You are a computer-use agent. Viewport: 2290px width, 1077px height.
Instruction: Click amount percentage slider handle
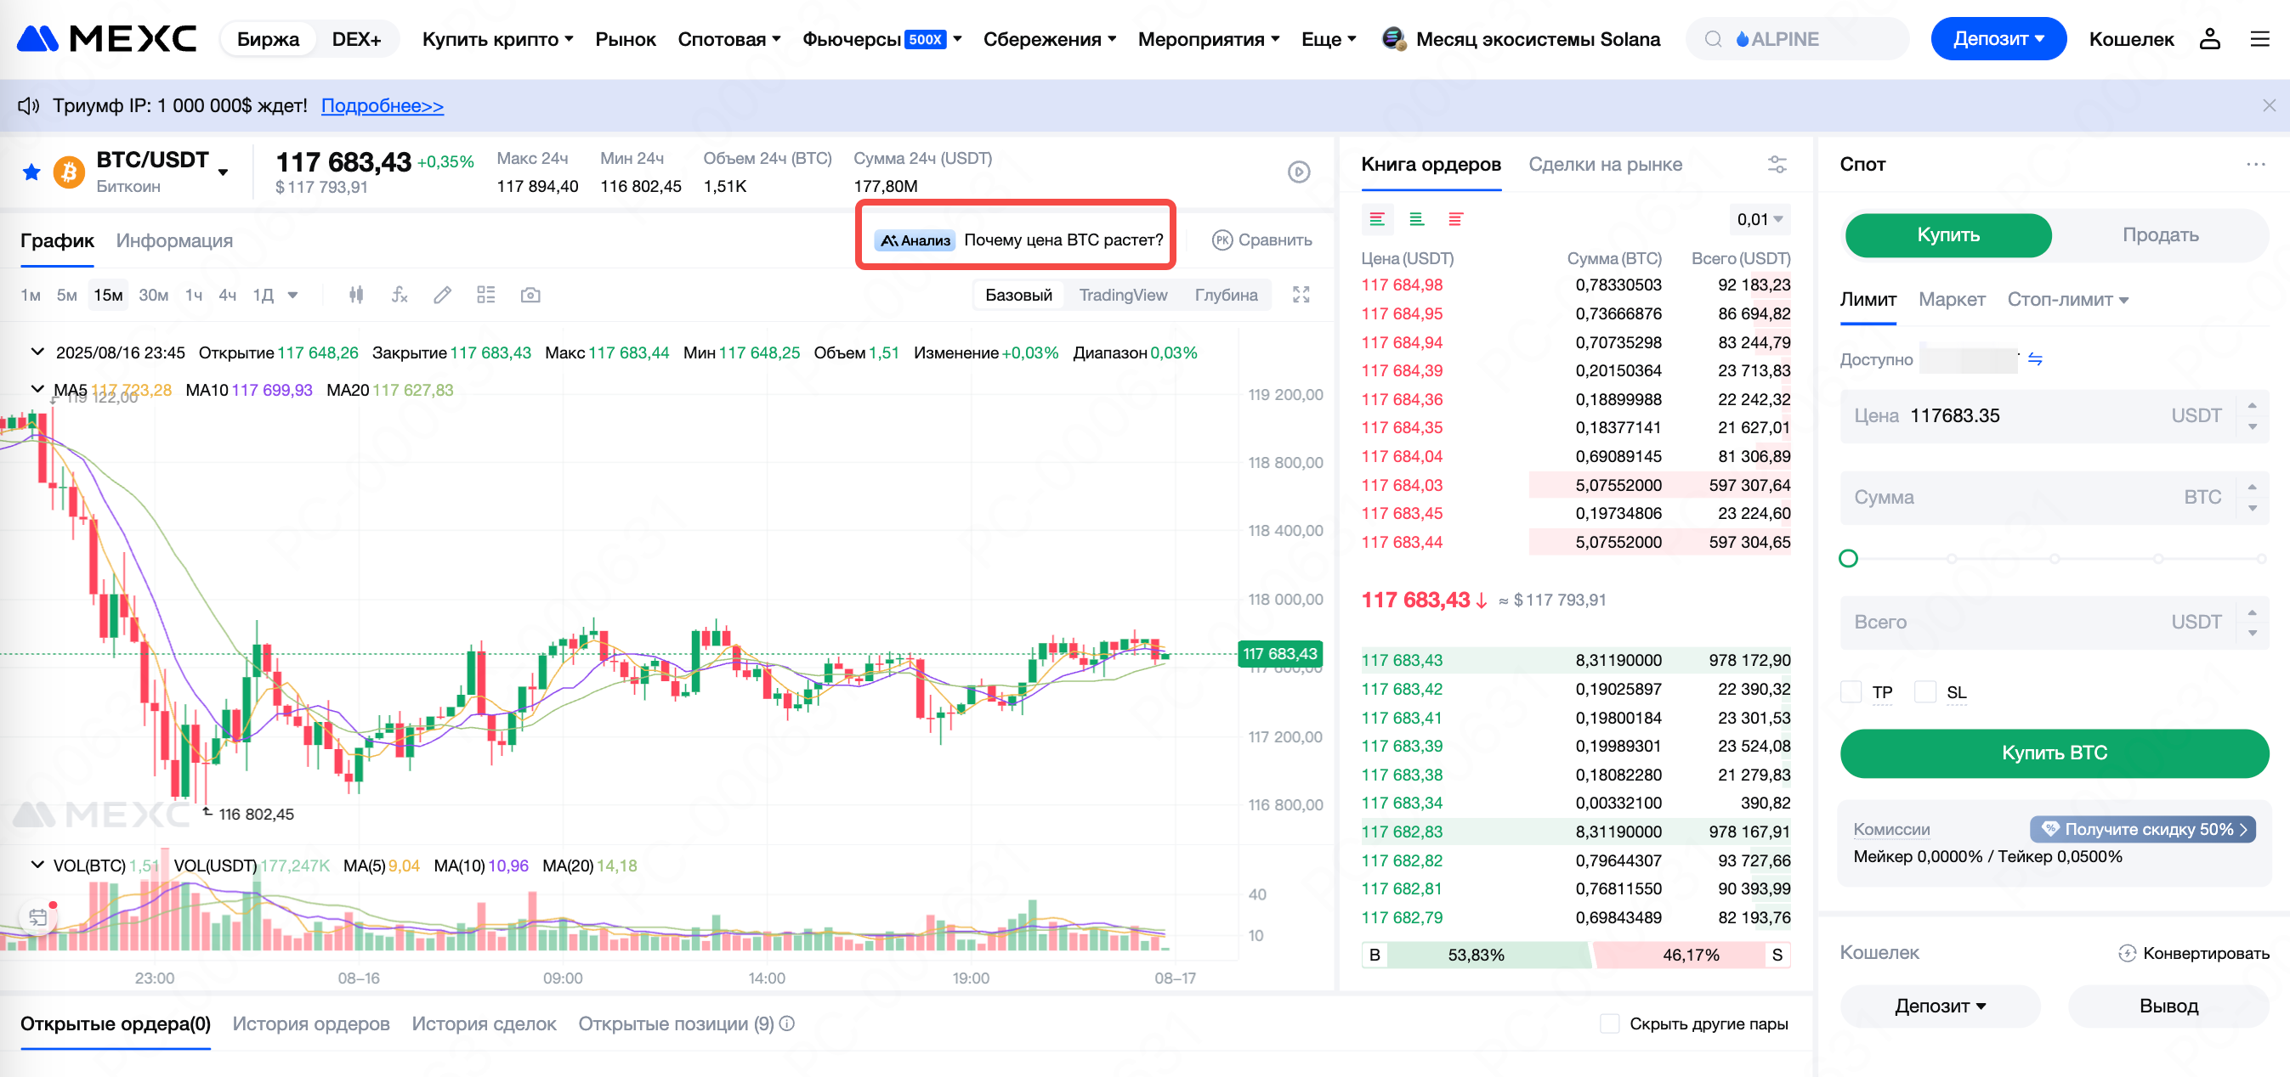(1847, 558)
